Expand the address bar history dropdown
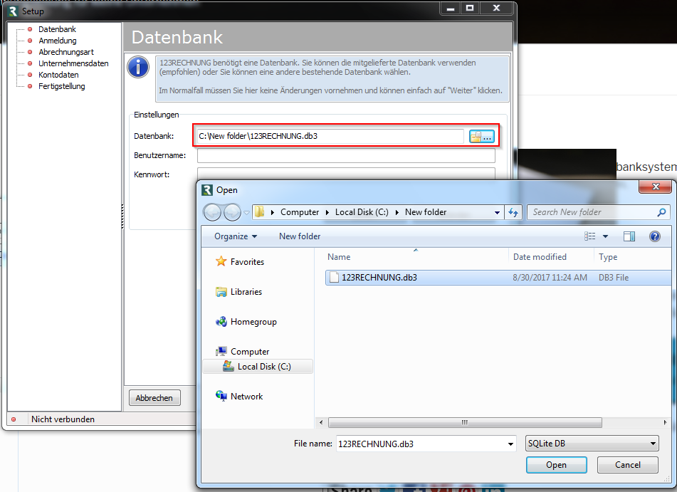677x492 pixels. coord(498,212)
